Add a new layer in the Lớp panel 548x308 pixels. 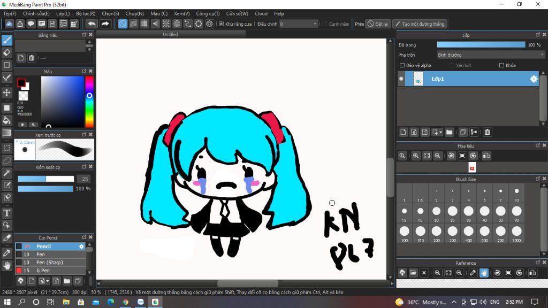point(403,132)
